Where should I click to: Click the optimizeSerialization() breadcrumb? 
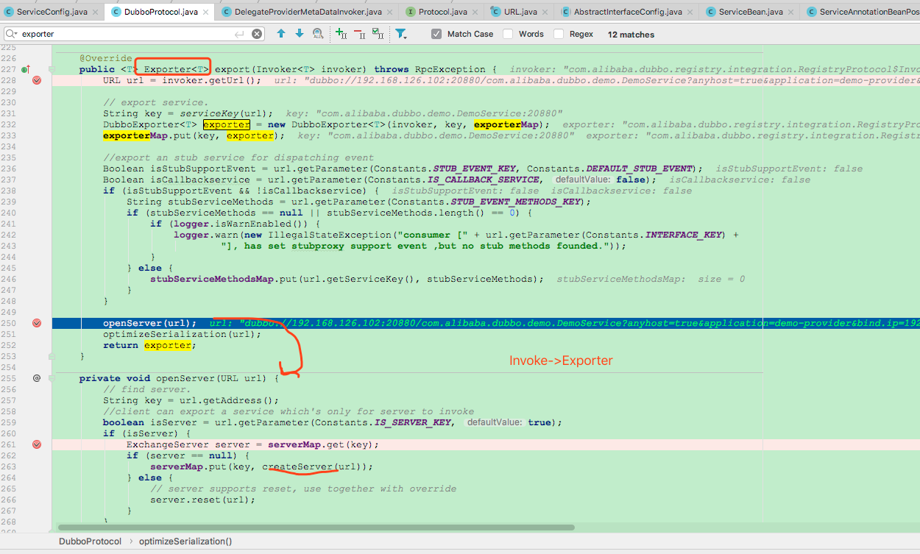185,541
